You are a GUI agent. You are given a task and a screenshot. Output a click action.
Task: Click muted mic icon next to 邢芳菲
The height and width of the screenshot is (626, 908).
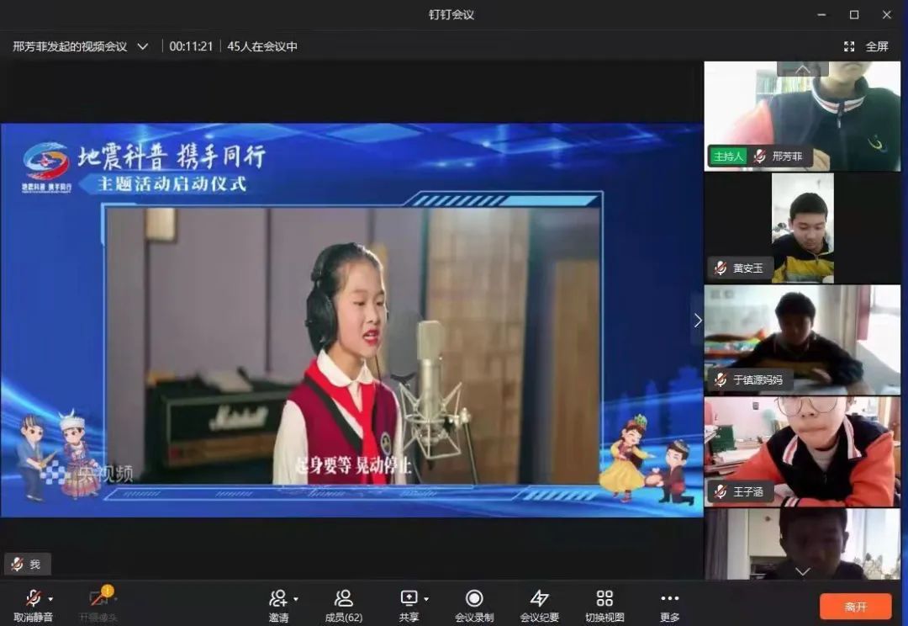pyautogui.click(x=760, y=156)
